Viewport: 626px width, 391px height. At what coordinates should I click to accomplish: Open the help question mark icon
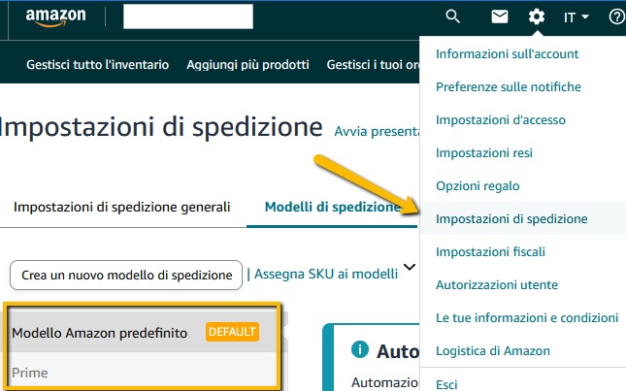pyautogui.click(x=617, y=16)
